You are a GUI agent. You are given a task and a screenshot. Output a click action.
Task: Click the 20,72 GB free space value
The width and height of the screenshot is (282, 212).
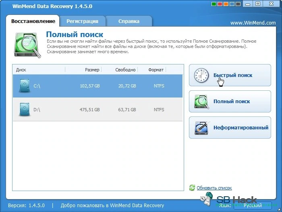(x=127, y=86)
